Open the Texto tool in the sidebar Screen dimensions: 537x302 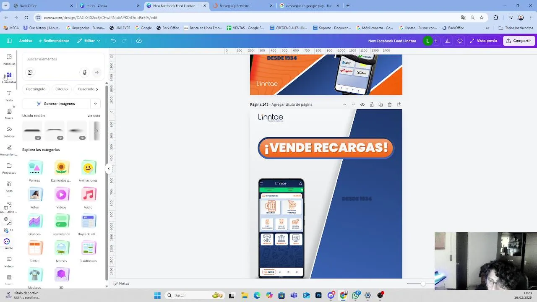point(9,96)
